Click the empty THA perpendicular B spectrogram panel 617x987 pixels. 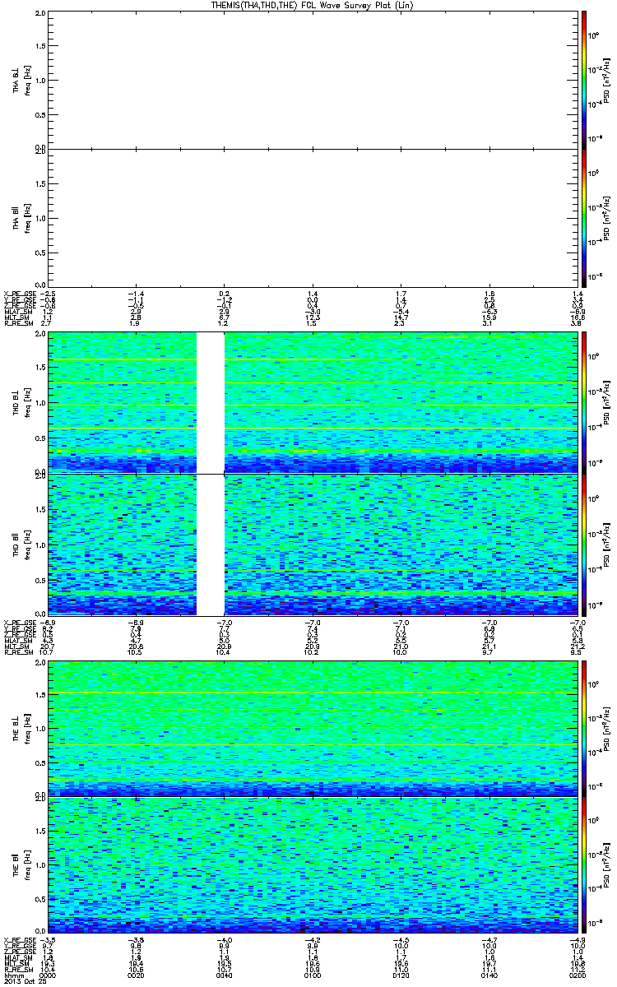pyautogui.click(x=312, y=80)
